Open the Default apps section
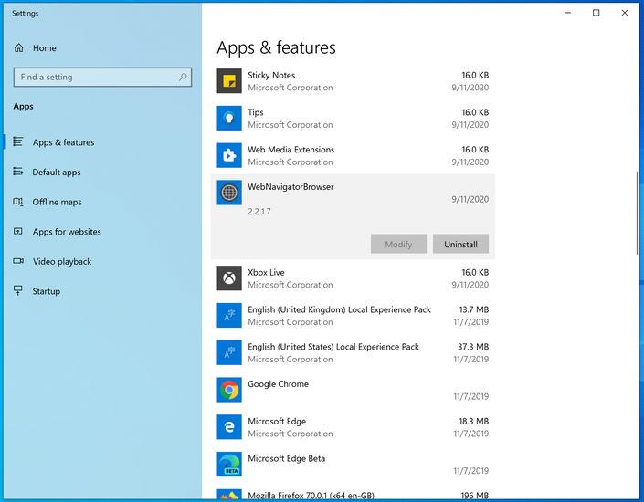This screenshot has height=502, width=644. click(56, 172)
